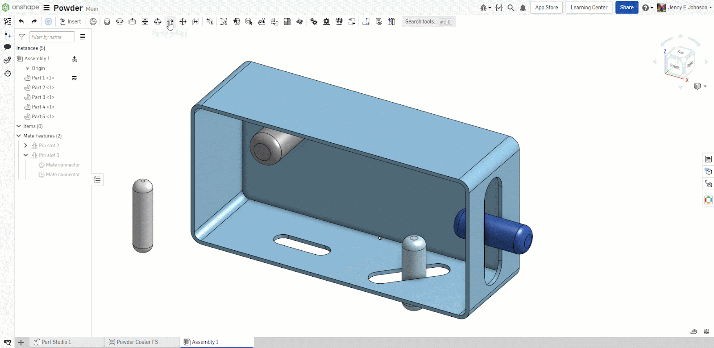Switch to the Part Studio 1 tab
Viewport: 714px width, 348px height.
click(x=56, y=342)
